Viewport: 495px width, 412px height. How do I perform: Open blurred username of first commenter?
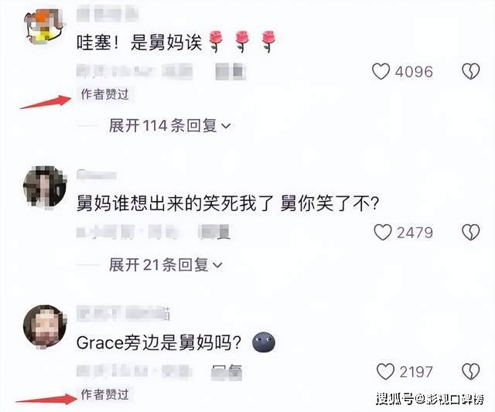click(108, 15)
